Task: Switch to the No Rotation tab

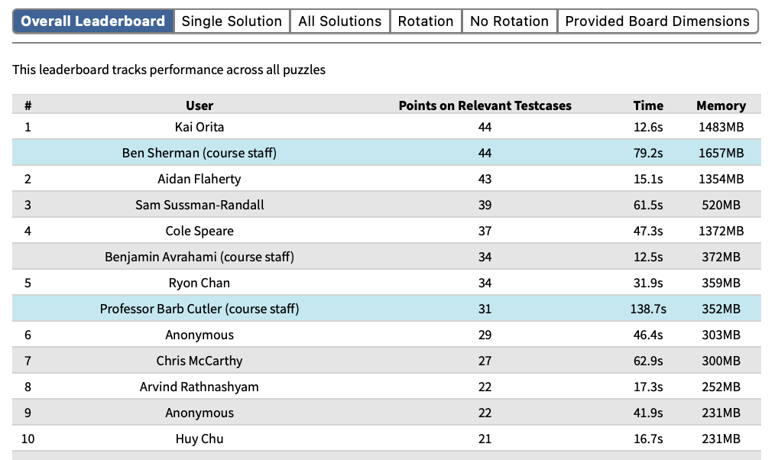Action: [509, 21]
